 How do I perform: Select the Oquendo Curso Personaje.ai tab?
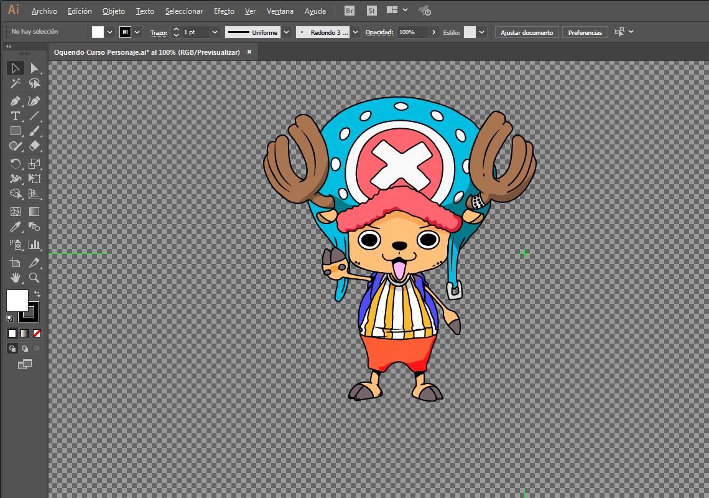147,52
